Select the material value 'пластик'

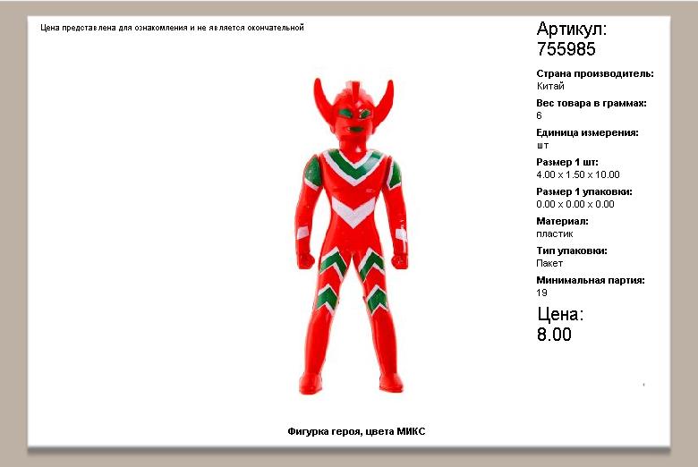(x=555, y=233)
